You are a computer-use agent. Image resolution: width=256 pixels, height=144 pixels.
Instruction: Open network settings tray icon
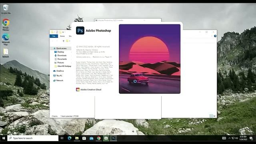[233, 138]
